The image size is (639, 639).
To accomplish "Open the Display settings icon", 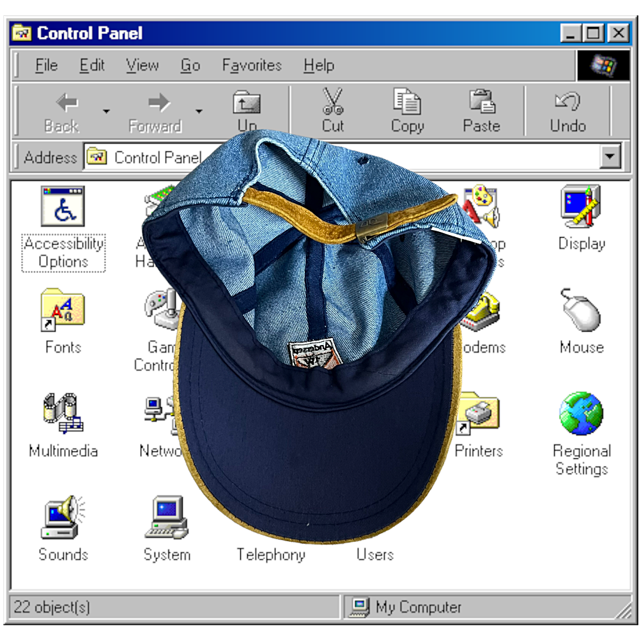I will coord(581,207).
